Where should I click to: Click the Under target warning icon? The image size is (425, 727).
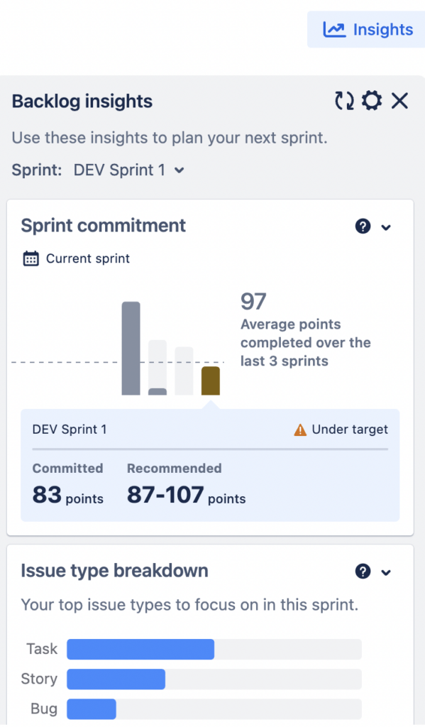pyautogui.click(x=301, y=429)
